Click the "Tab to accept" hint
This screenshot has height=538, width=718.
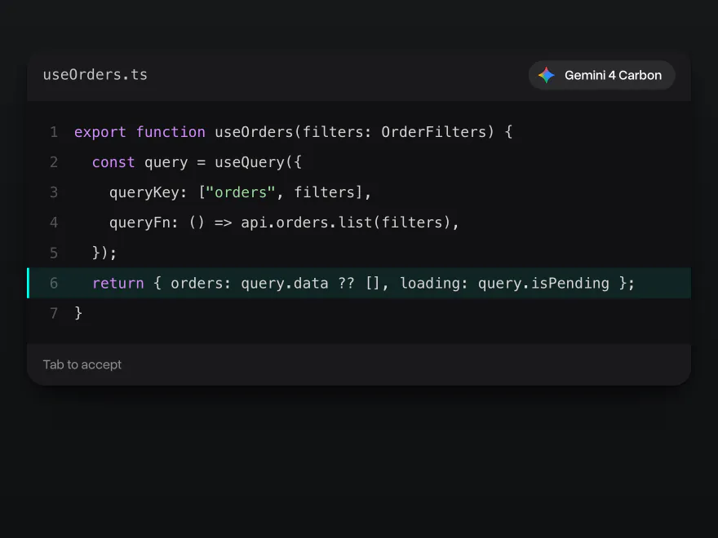82,364
